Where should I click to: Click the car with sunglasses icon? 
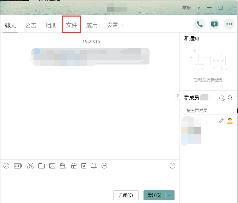(x=63, y=166)
